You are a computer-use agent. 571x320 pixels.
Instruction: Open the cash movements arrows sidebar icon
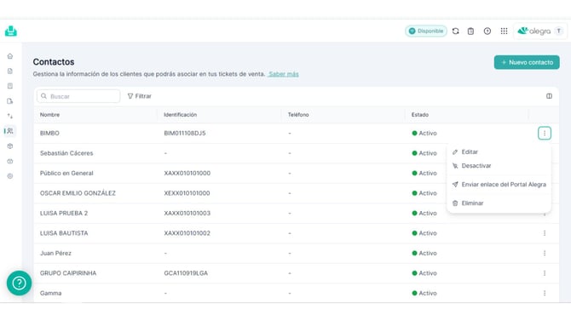10,116
